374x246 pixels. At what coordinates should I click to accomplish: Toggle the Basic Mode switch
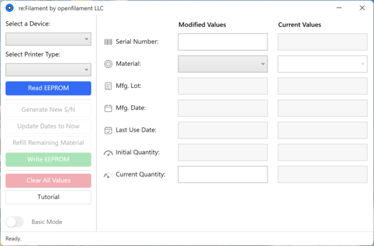(x=15, y=222)
